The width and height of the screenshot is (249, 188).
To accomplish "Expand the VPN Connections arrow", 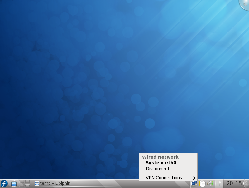I will click(x=194, y=178).
